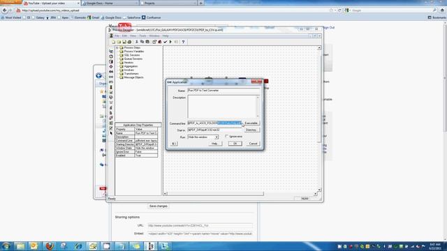This screenshot has width=447, height=251.
Task: Click the browser reload icon
Action: click(339, 10)
